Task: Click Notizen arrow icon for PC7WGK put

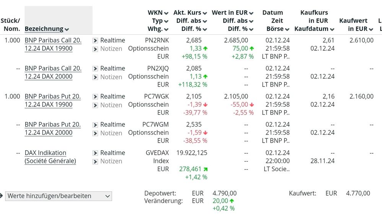Action: tap(95, 105)
